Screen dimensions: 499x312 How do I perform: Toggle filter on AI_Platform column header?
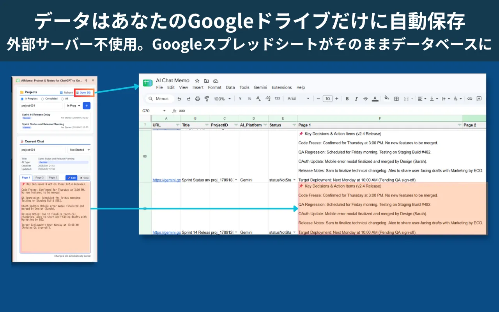[x=265, y=125]
